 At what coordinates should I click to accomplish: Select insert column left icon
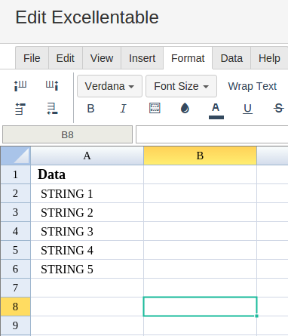click(20, 85)
